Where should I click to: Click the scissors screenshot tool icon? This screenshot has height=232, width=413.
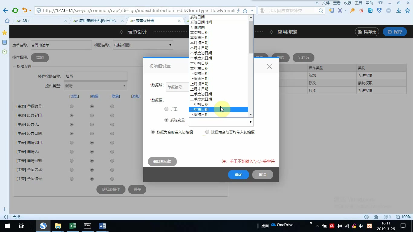340,11
